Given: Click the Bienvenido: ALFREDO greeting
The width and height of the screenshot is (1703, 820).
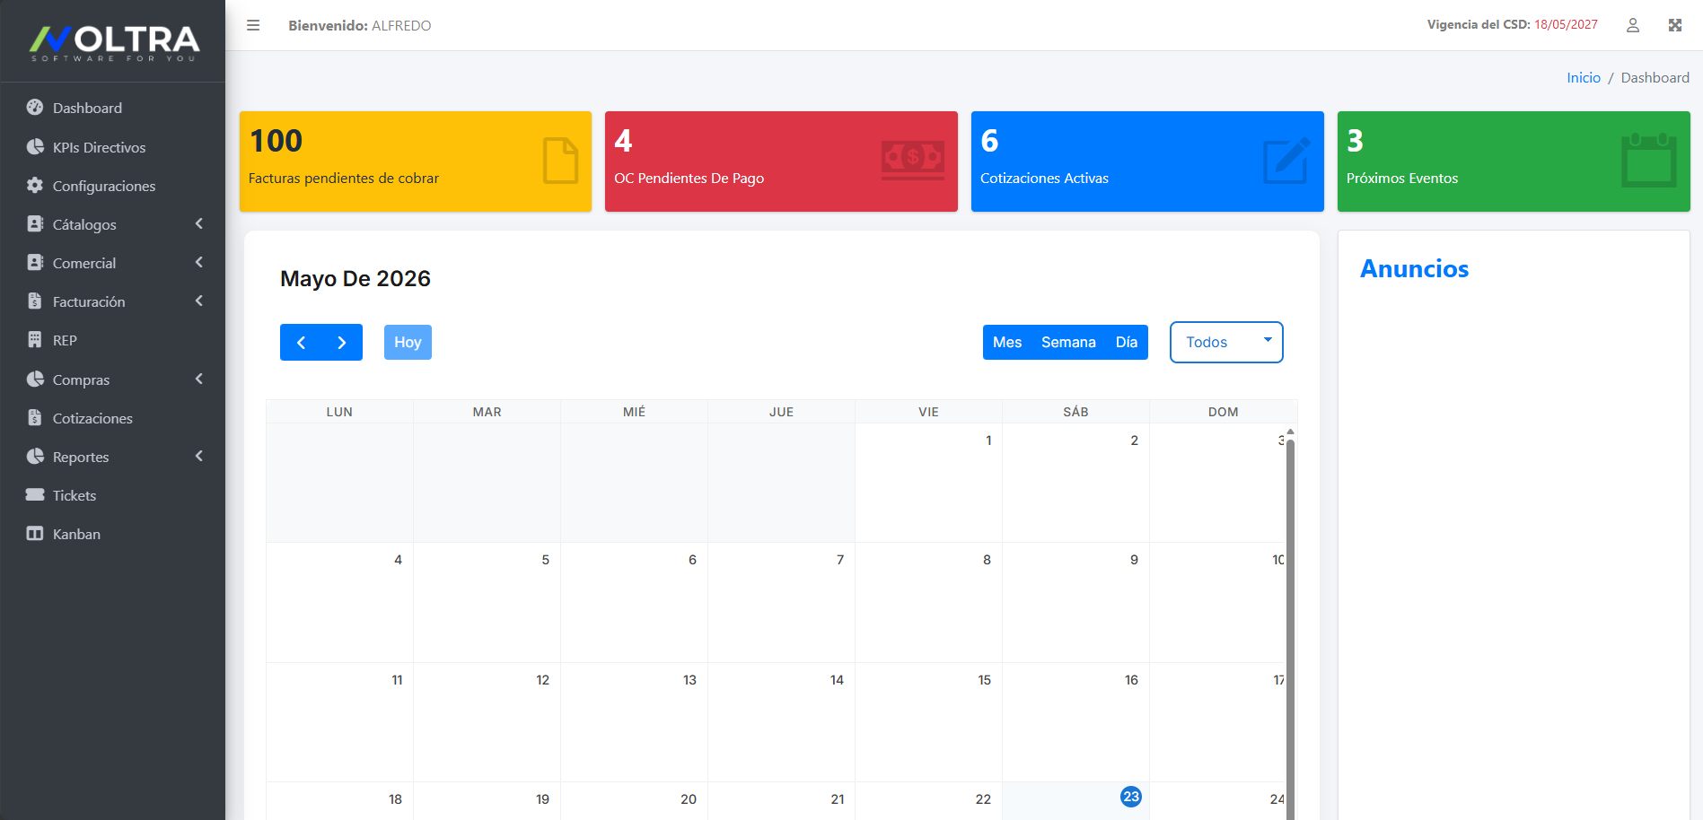Looking at the screenshot, I should point(360,26).
